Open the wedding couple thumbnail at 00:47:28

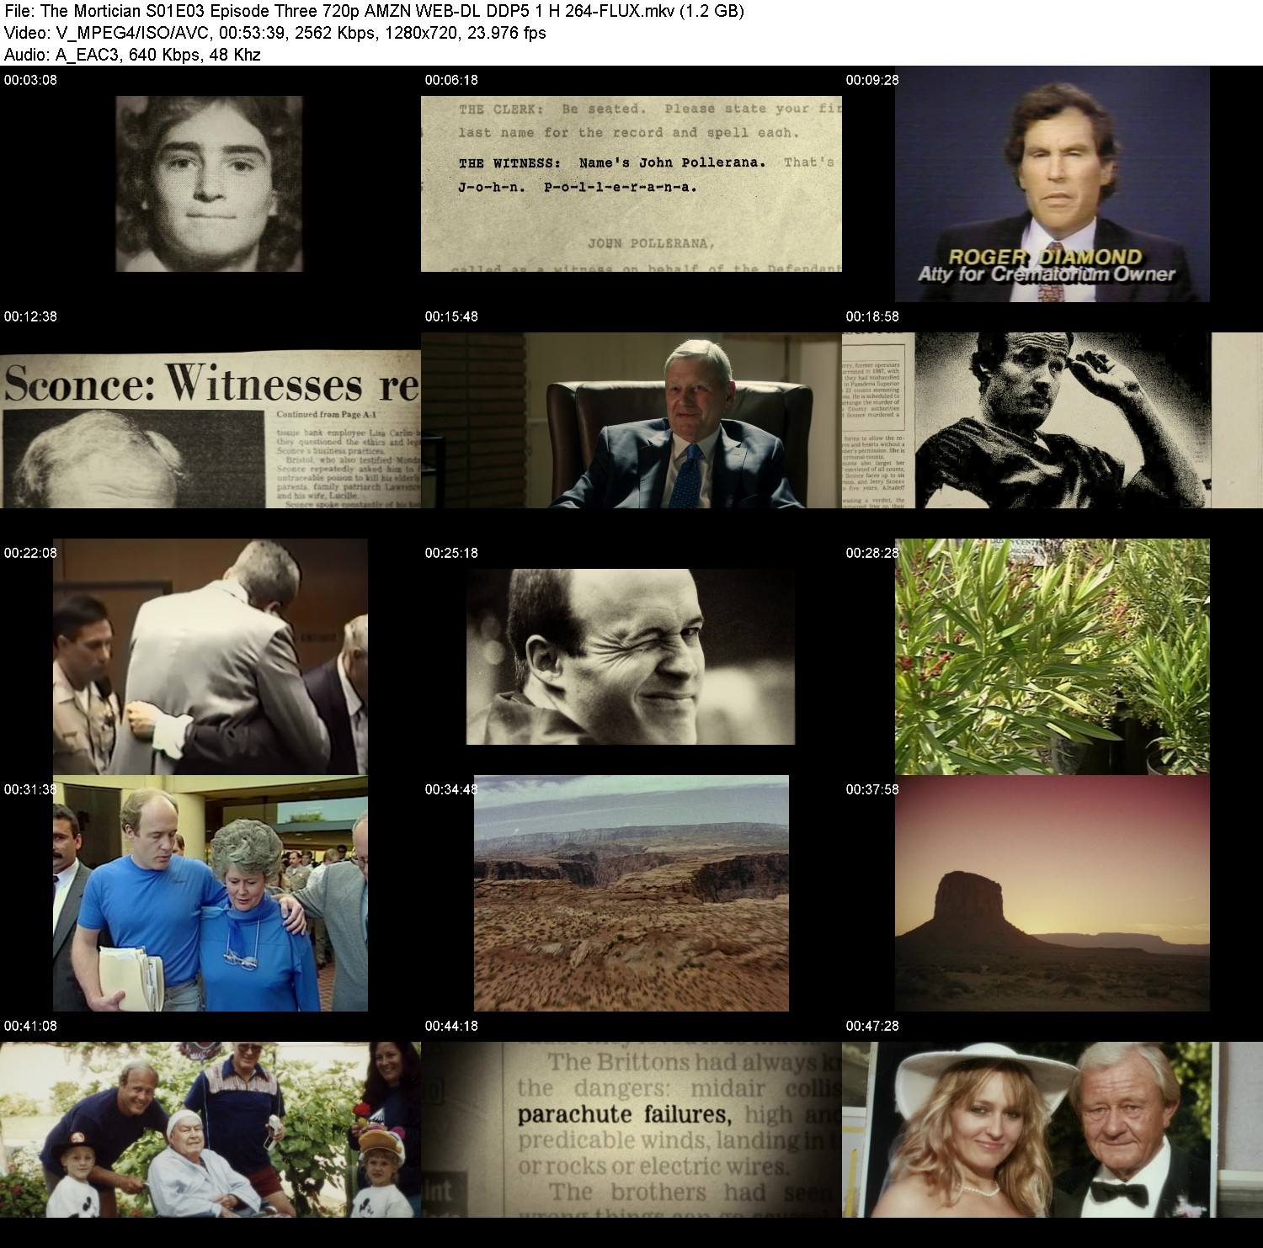point(1052,1129)
